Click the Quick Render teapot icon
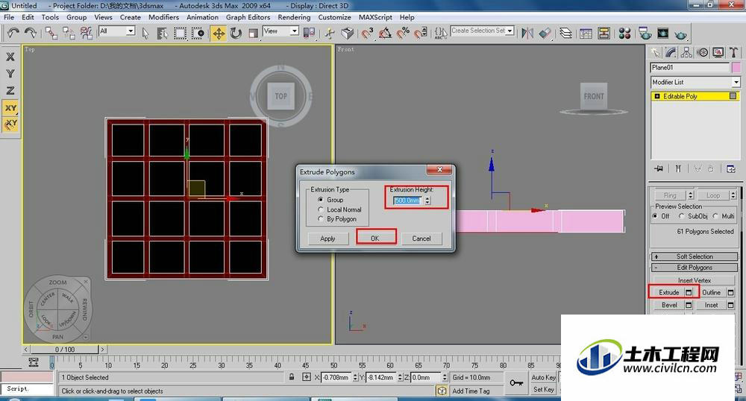Screen dimensions: 746x401 coord(681,34)
